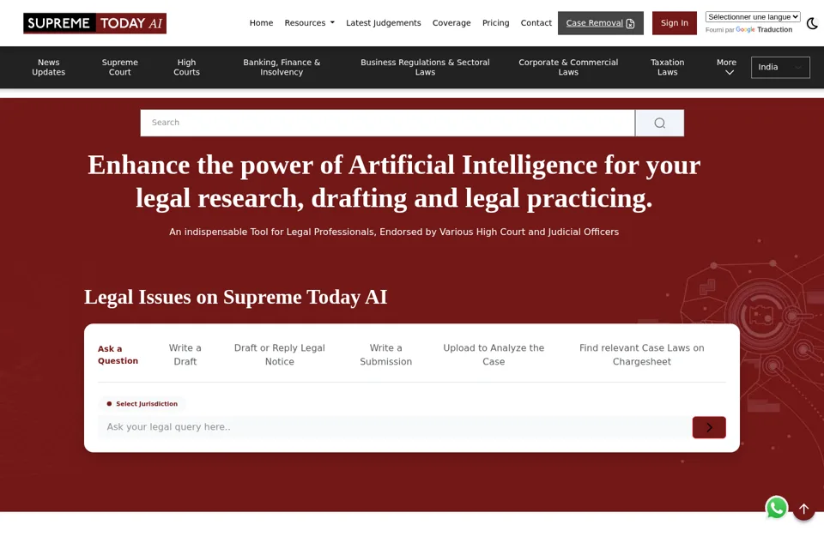824x549 pixels.
Task: Select the Ask a Question tab
Action: [x=118, y=354]
